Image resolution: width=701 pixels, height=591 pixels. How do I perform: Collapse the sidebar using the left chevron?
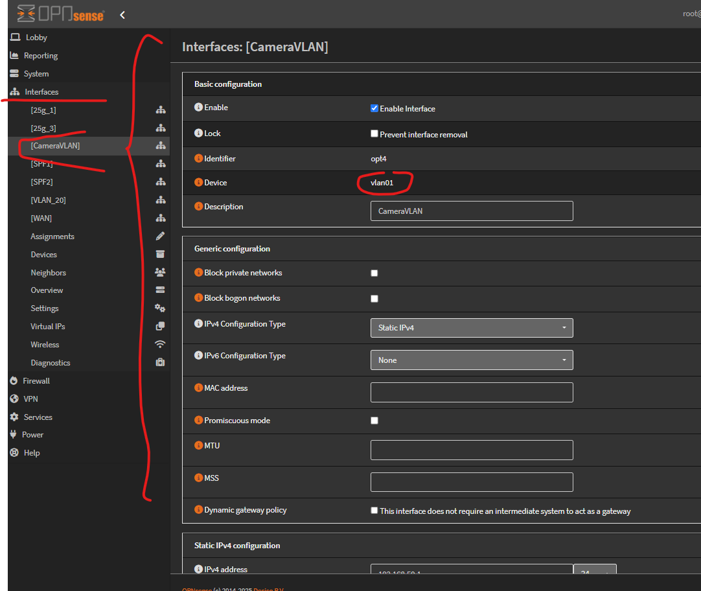pos(122,13)
